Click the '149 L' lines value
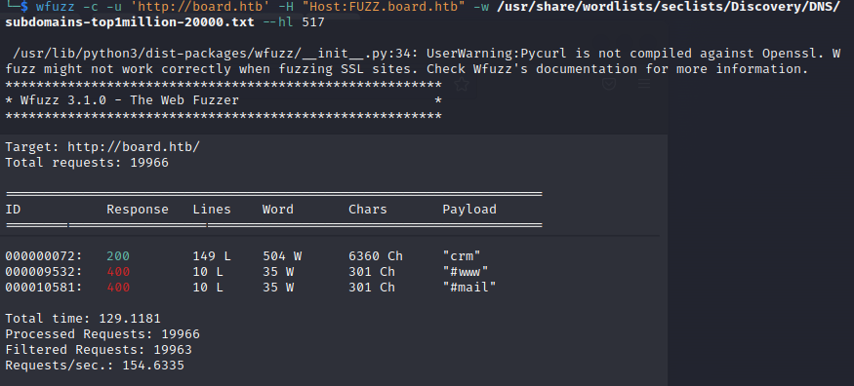This screenshot has height=386, width=854. (x=212, y=256)
